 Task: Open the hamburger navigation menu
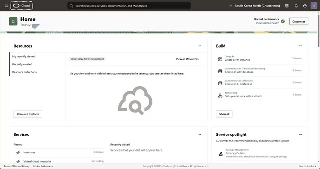coord(7,6)
